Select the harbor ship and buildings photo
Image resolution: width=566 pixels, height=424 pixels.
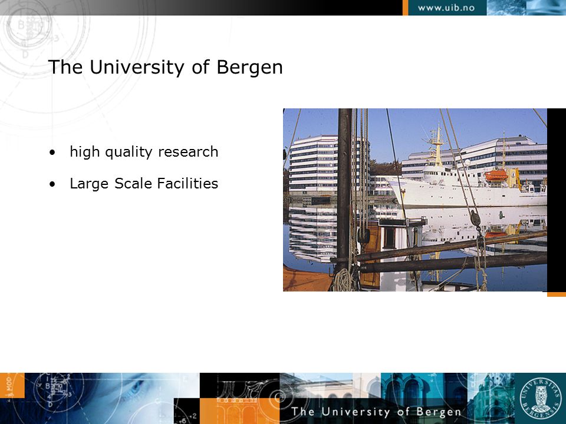(x=415, y=200)
